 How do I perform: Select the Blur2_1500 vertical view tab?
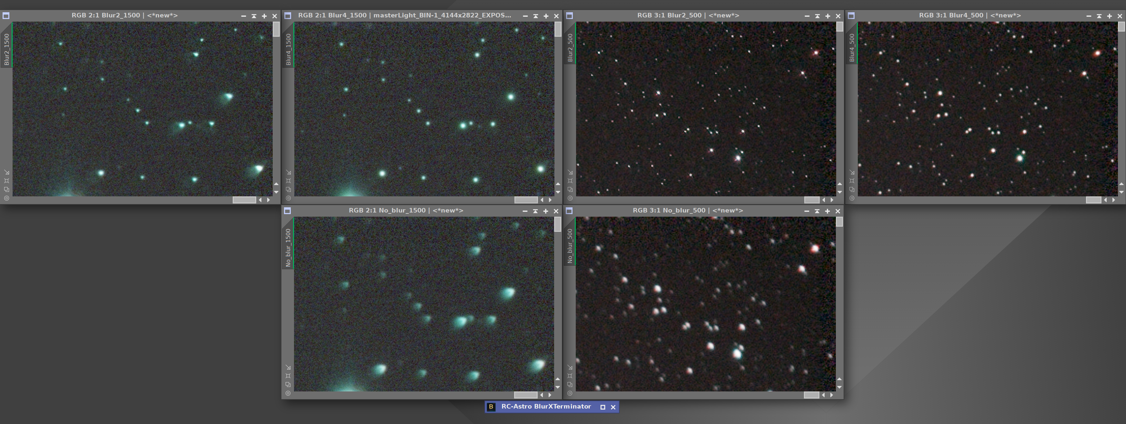pos(6,49)
